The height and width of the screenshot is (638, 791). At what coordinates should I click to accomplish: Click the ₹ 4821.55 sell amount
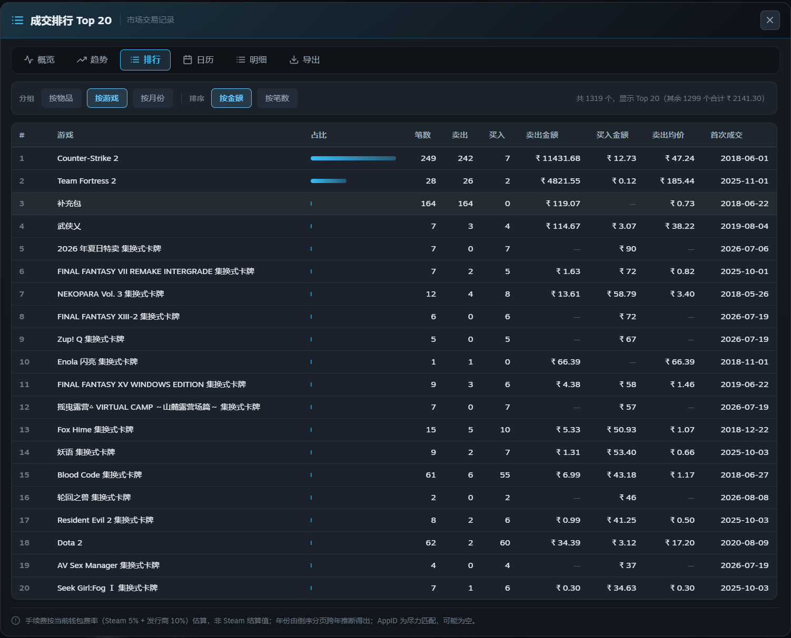(560, 181)
